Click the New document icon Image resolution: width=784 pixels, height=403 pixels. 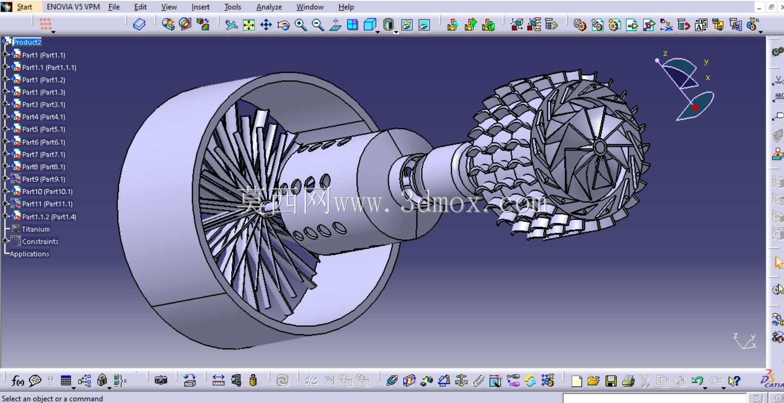(576, 381)
